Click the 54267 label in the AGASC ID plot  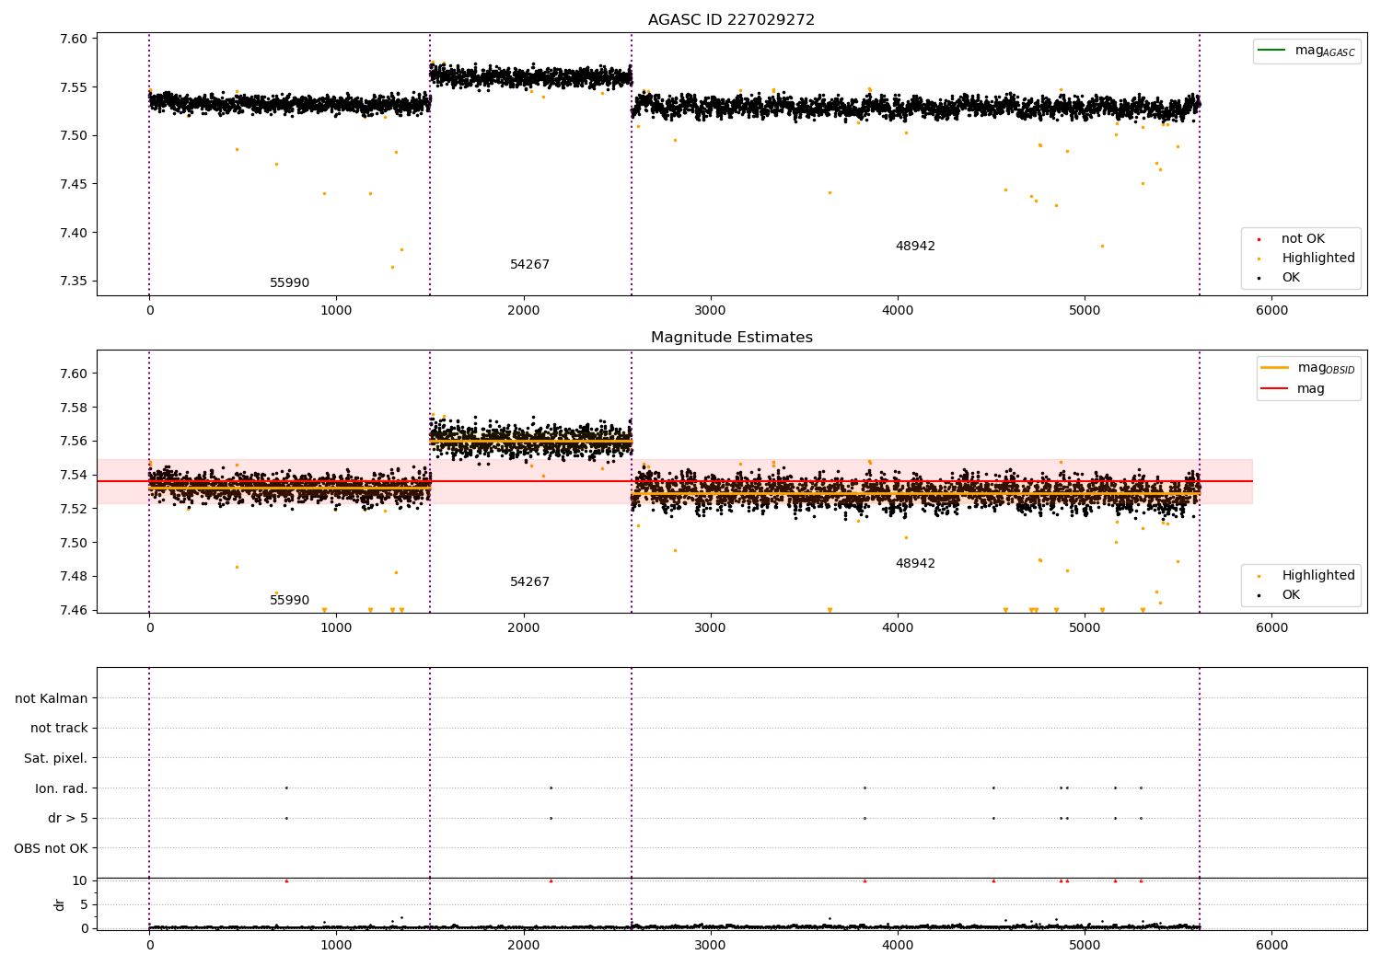[529, 265]
